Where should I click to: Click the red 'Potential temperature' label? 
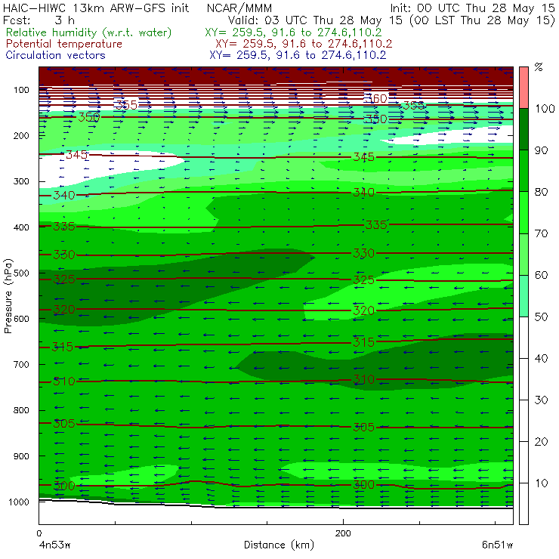63,44
